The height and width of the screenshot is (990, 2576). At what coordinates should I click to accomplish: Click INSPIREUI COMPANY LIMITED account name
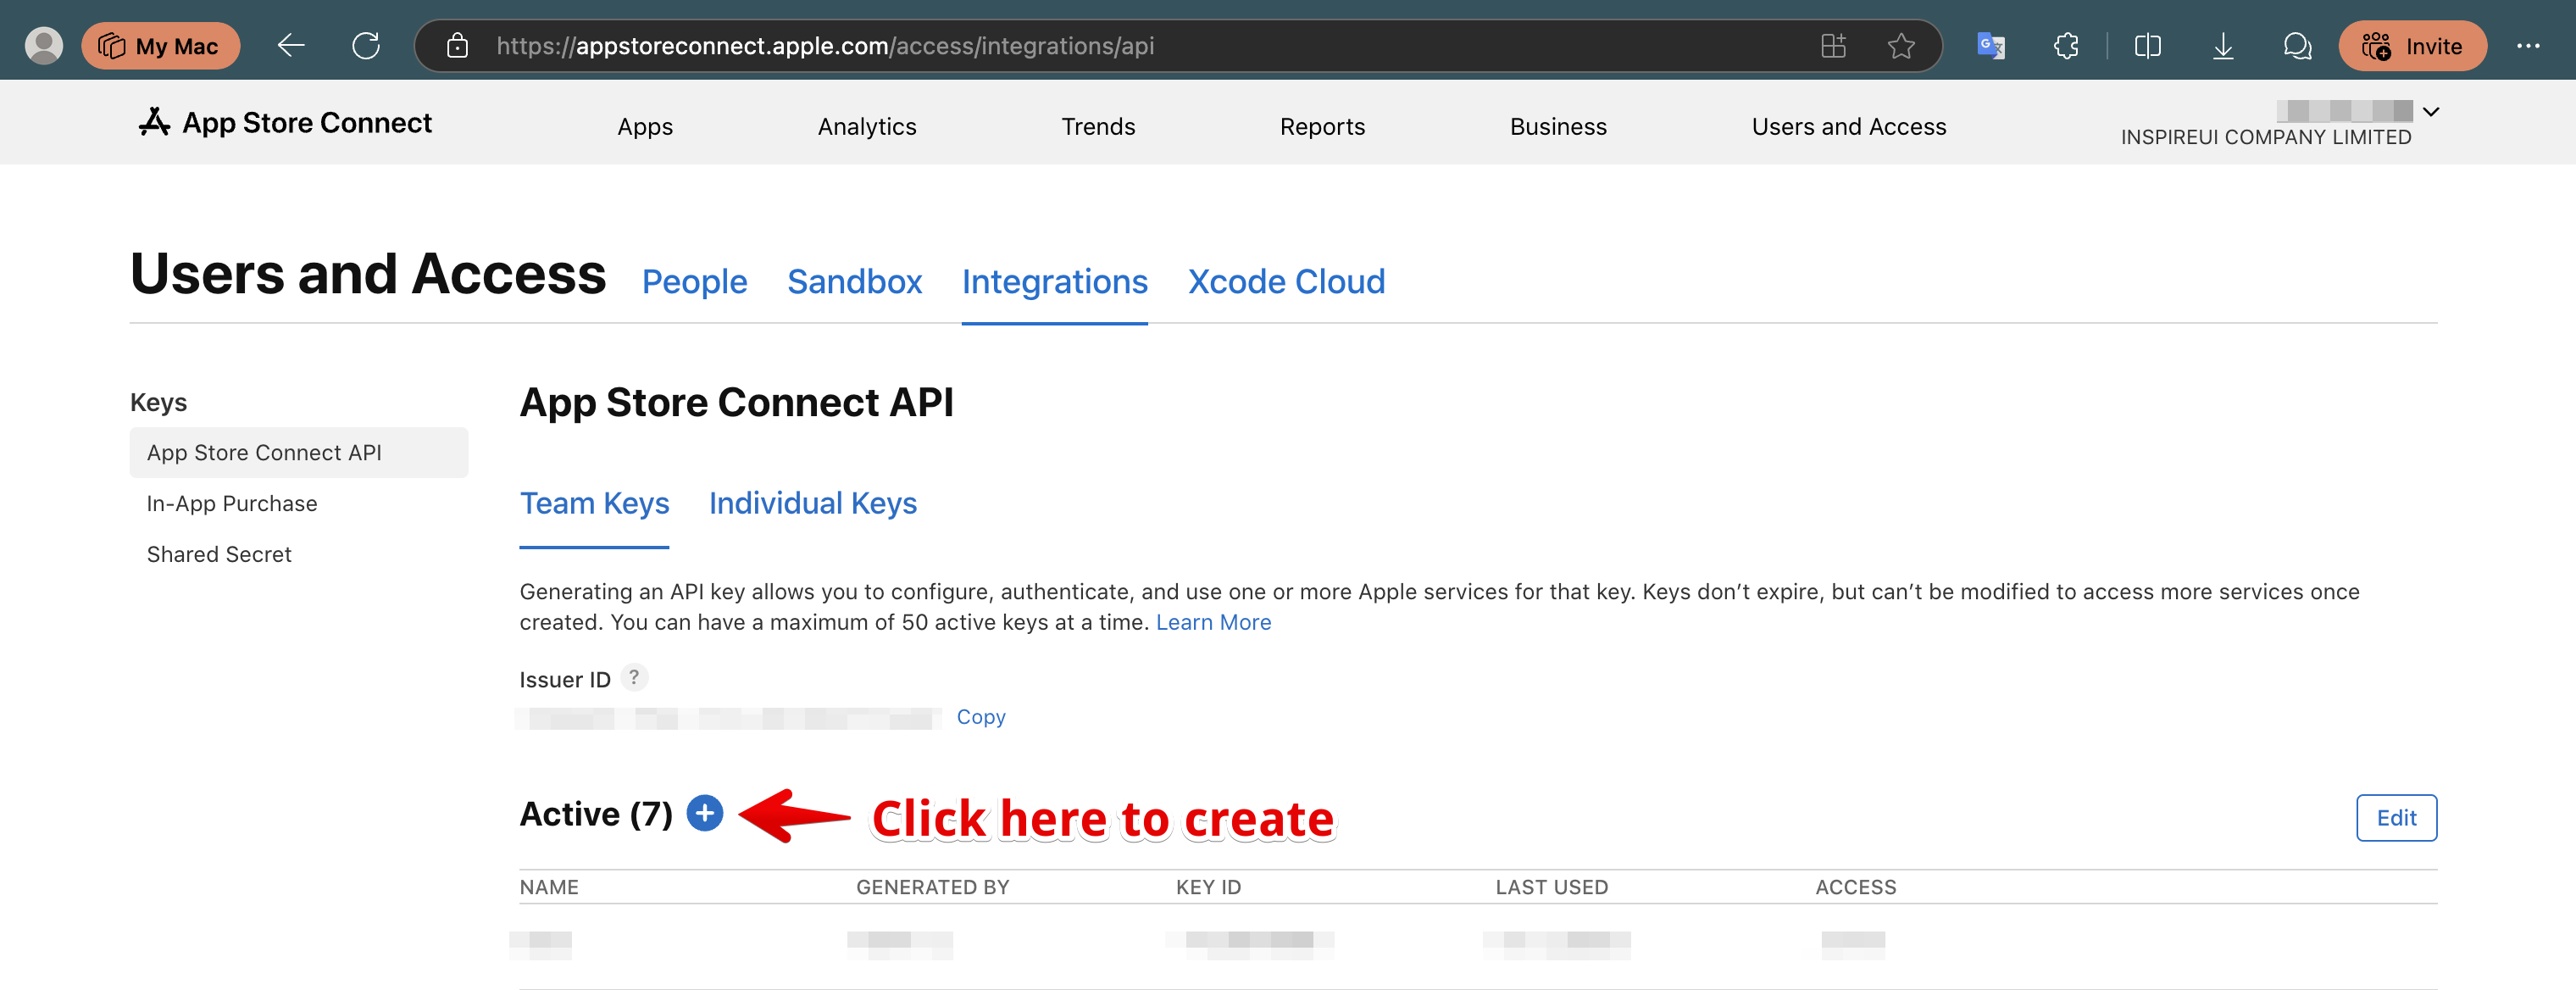2265,137
